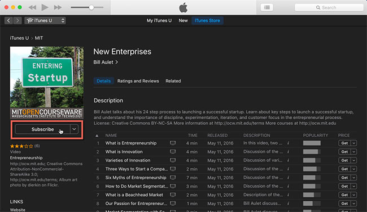Screen dimensions: 367x212
Task: Sort list by TIME column
Action: tap(193, 136)
